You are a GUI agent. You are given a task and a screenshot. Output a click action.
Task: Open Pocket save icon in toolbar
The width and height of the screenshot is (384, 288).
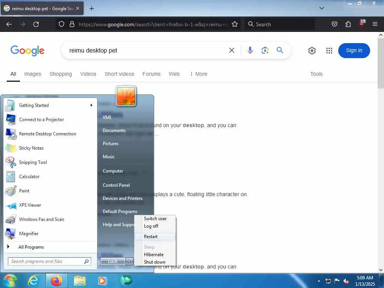point(334,24)
